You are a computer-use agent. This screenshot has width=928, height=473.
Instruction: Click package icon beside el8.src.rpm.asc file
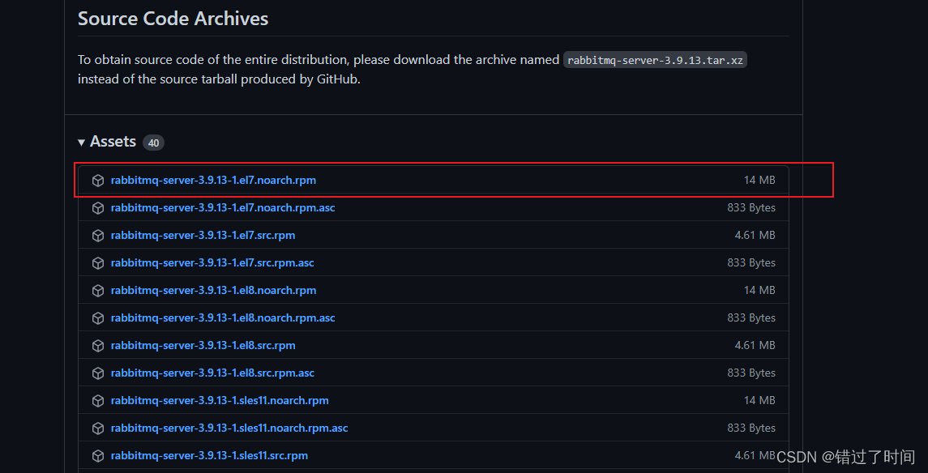click(x=98, y=373)
